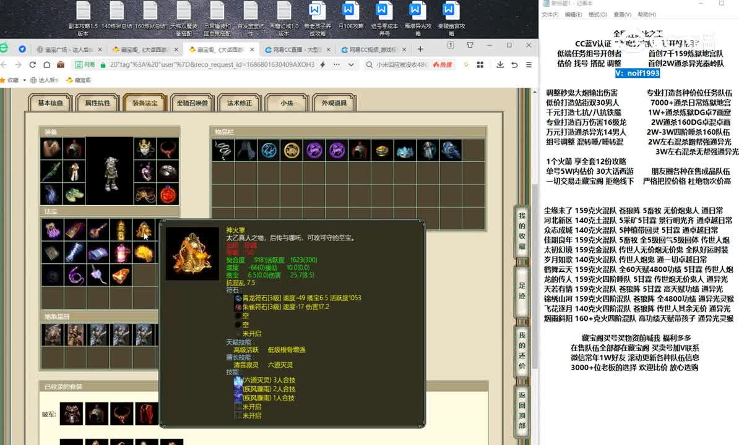Switch to 鉴宝广场 browser tab

click(x=68, y=49)
